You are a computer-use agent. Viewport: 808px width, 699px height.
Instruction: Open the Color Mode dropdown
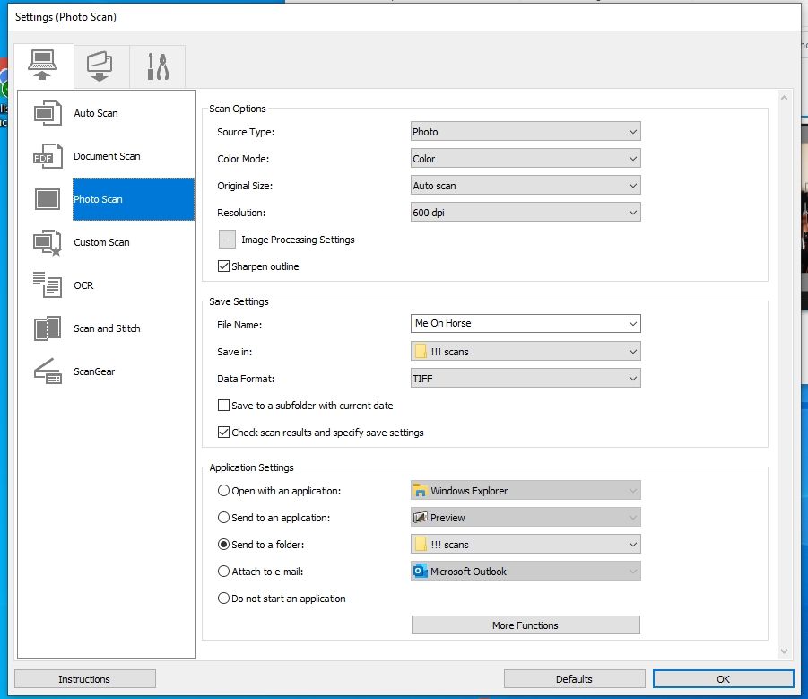pyautogui.click(x=526, y=159)
